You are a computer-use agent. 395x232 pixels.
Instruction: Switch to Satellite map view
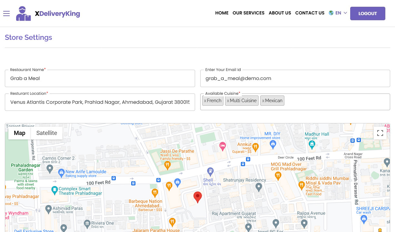46,133
